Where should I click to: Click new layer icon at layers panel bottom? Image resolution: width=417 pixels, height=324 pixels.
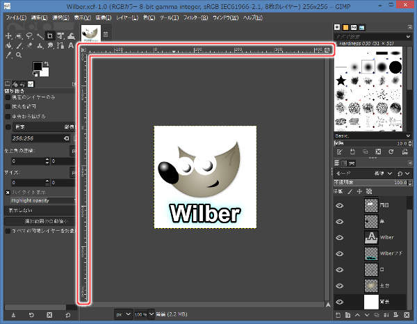pyautogui.click(x=339, y=316)
